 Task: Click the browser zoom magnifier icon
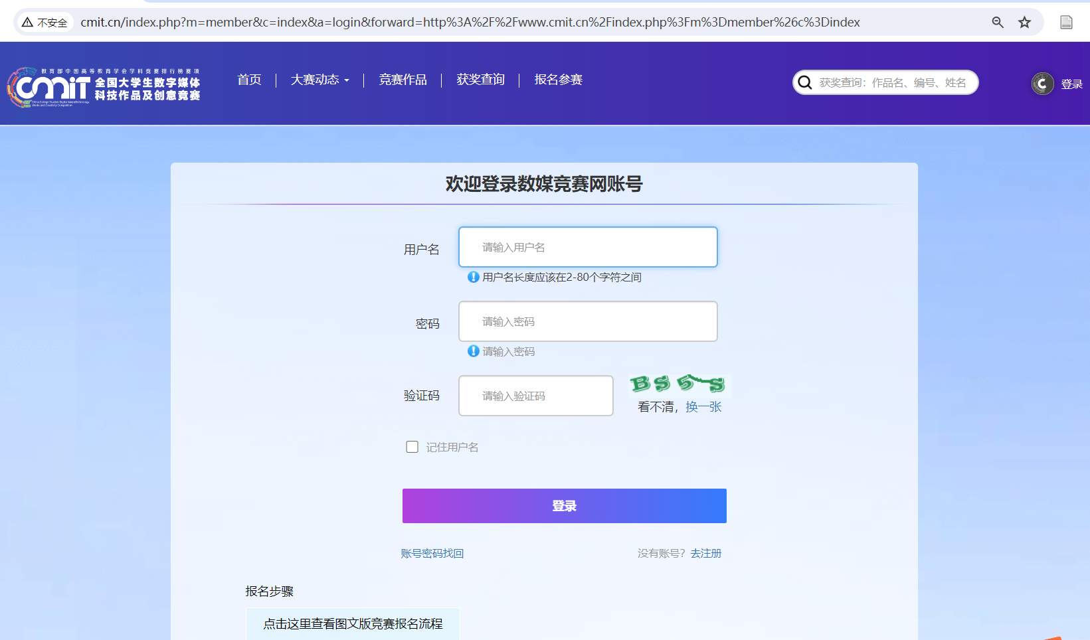(997, 23)
